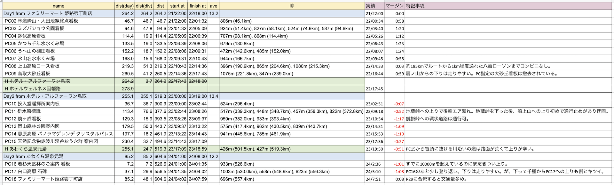Select the 特記事項 header cell
This screenshot has width=614, height=185.
coord(508,6)
